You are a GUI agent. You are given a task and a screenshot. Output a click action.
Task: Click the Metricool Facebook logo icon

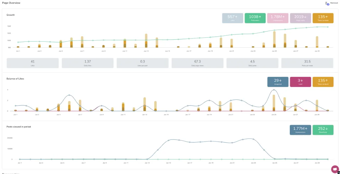tap(327, 3)
